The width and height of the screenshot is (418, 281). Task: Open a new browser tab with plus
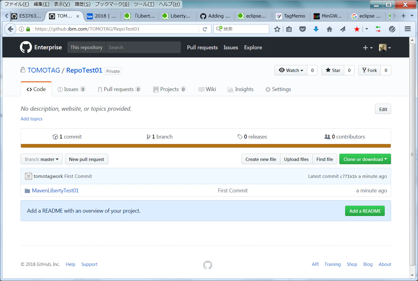(x=403, y=16)
